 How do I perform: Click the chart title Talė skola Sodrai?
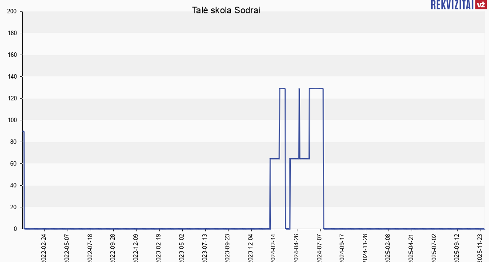(x=226, y=10)
